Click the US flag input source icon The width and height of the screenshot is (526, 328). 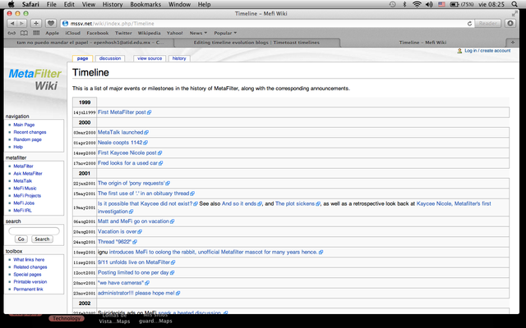[x=441, y=4]
